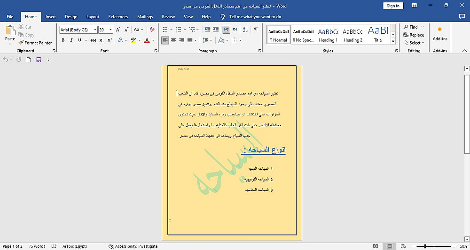Toggle right-to-left text direction
This screenshot has width=470, height=250.
[x=235, y=30]
